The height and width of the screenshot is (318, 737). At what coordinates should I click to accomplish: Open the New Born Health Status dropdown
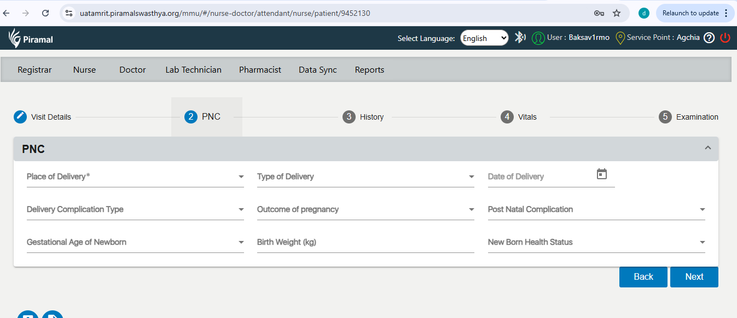(596, 243)
